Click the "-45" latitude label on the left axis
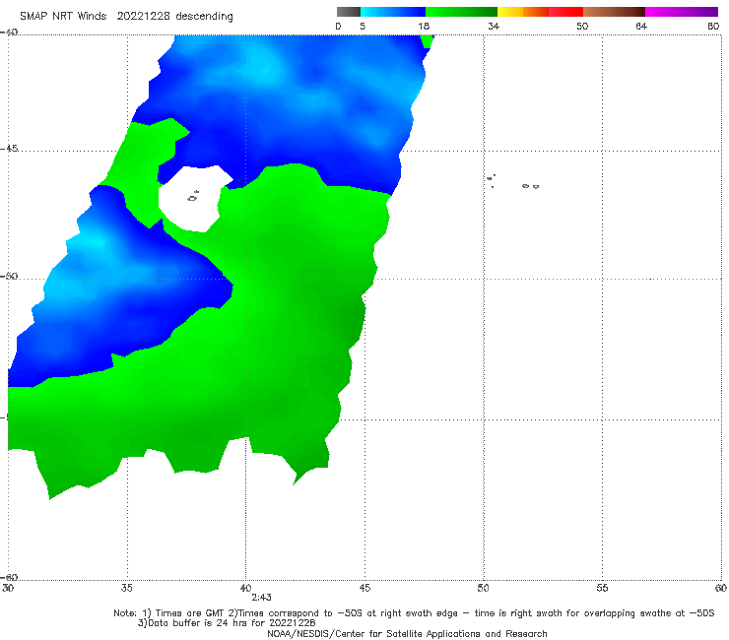 [x=9, y=149]
